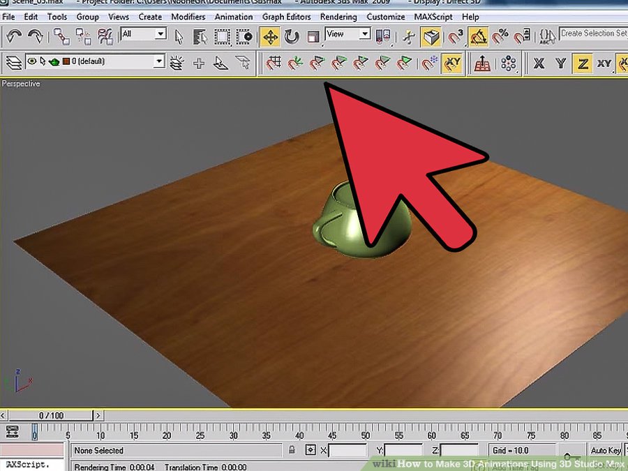Activate the Select and Rotate tool
The height and width of the screenshot is (471, 628).
tap(292, 36)
